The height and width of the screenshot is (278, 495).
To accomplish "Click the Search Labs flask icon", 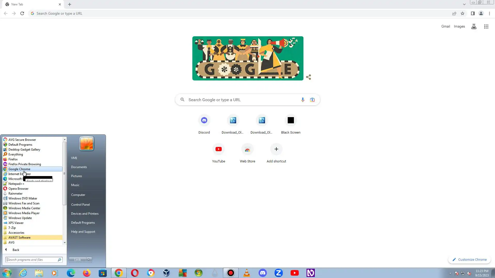I will point(474,27).
